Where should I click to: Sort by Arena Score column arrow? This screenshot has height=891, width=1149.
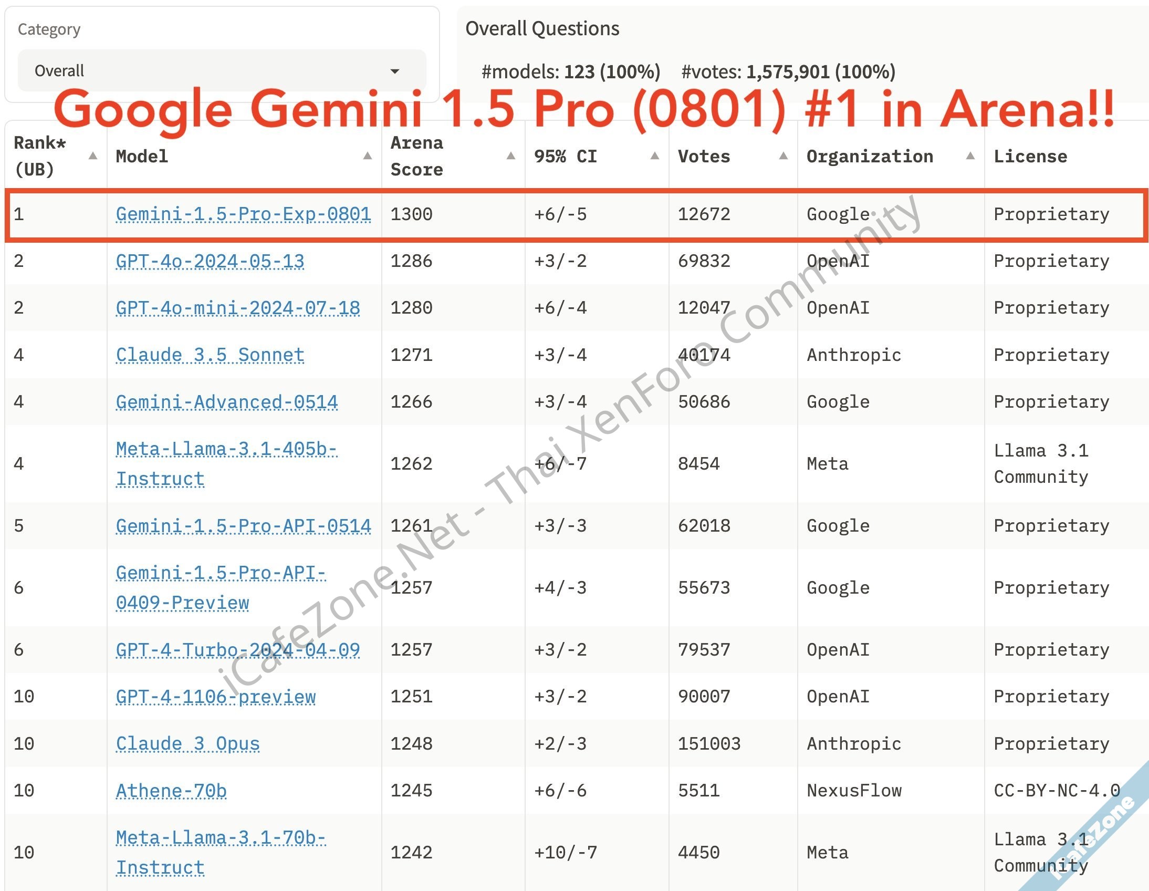[x=510, y=156]
